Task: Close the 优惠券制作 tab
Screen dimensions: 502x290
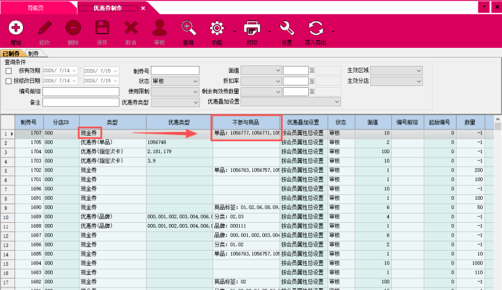Action: (143, 8)
